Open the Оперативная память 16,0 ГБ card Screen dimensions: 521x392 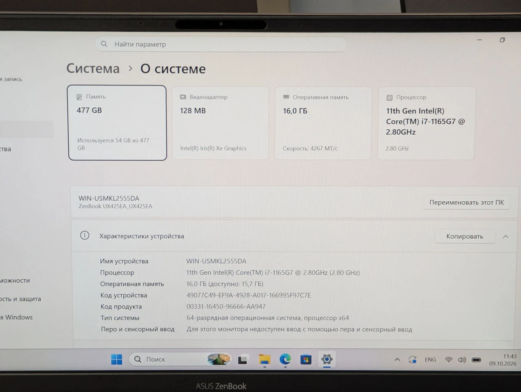tap(323, 123)
